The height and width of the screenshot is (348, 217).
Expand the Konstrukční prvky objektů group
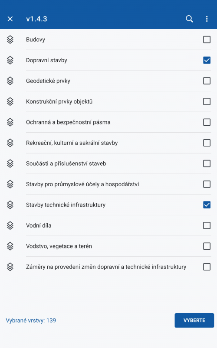click(x=59, y=102)
